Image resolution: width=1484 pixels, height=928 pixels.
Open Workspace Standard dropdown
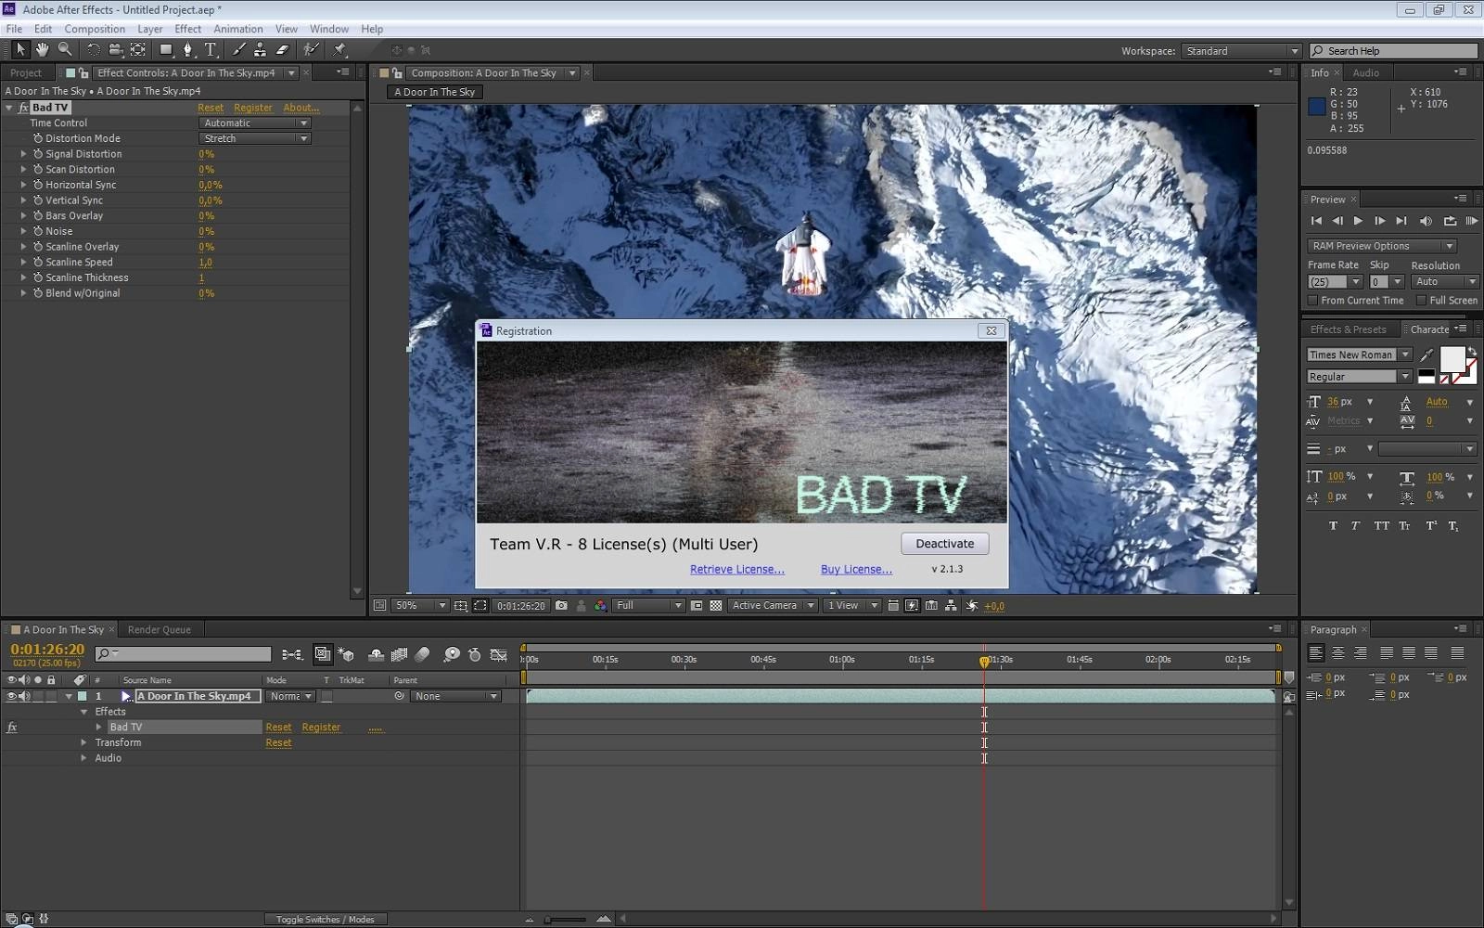[1241, 51]
